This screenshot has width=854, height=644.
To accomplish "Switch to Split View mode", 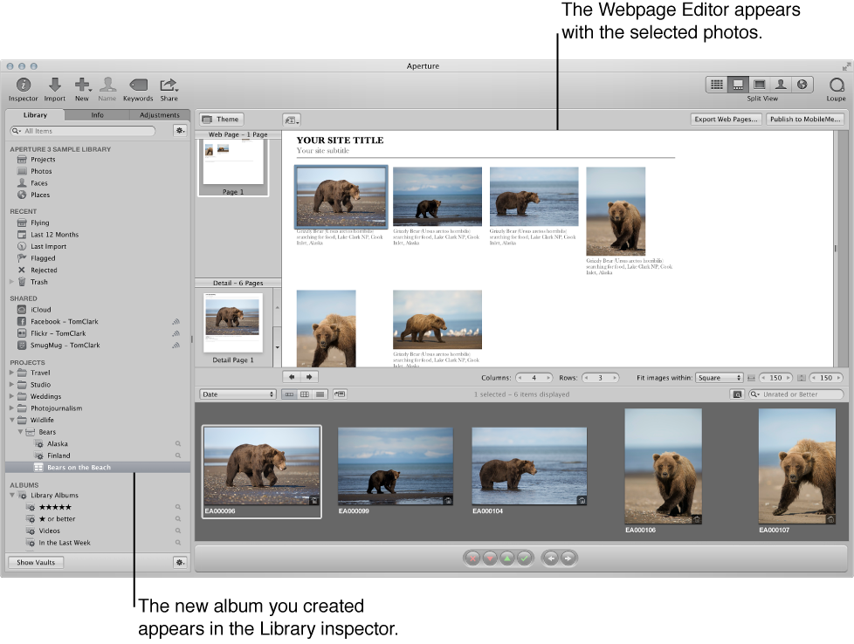I will [x=738, y=84].
